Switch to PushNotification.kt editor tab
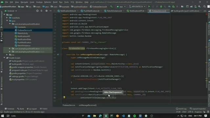The height and width of the screenshot is (118, 210). (90, 11)
